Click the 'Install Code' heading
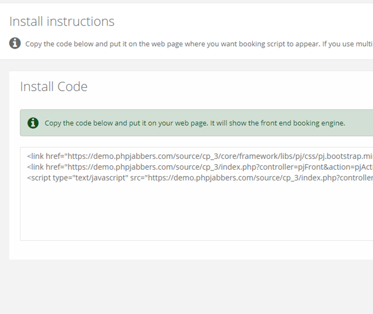The height and width of the screenshot is (314, 373). 54,86
